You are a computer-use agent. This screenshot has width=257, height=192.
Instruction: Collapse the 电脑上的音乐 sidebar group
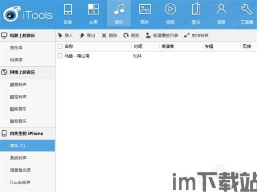[x=28, y=36]
